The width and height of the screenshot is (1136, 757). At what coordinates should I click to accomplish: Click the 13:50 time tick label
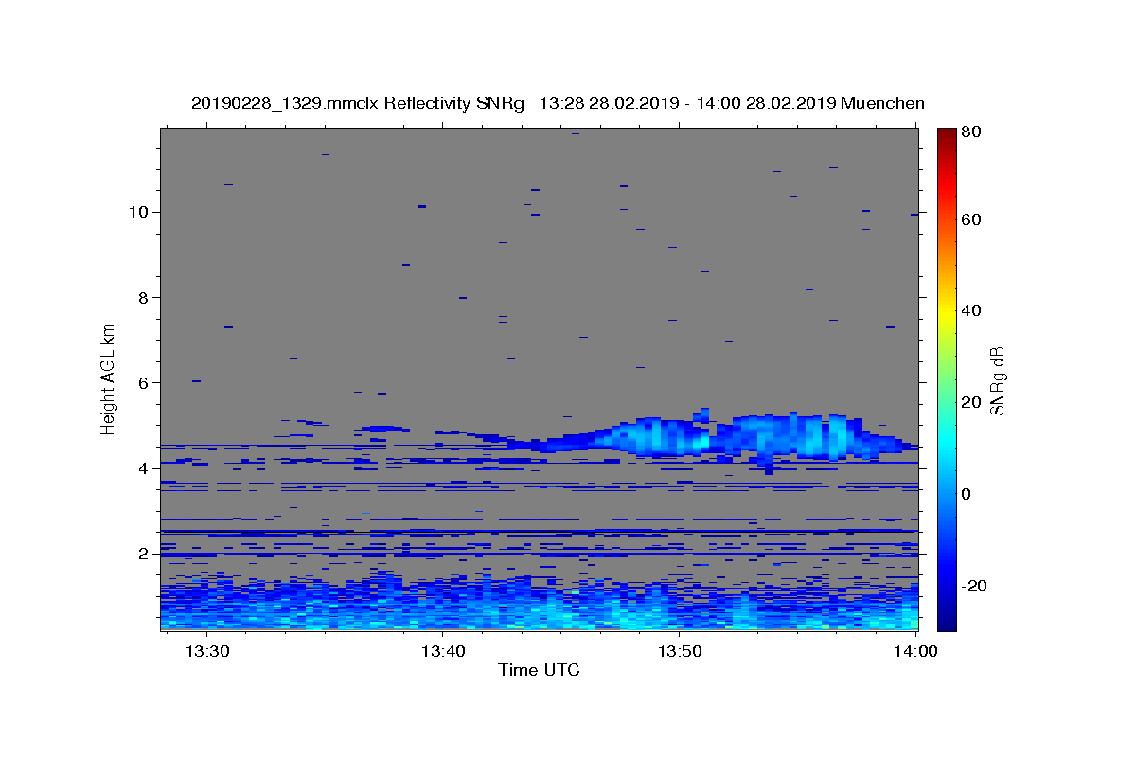(x=681, y=651)
